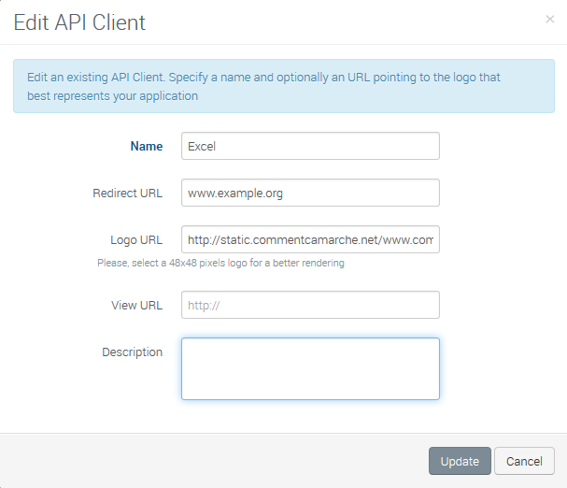
Task: Click the word Excel in Name
Action: [202, 146]
